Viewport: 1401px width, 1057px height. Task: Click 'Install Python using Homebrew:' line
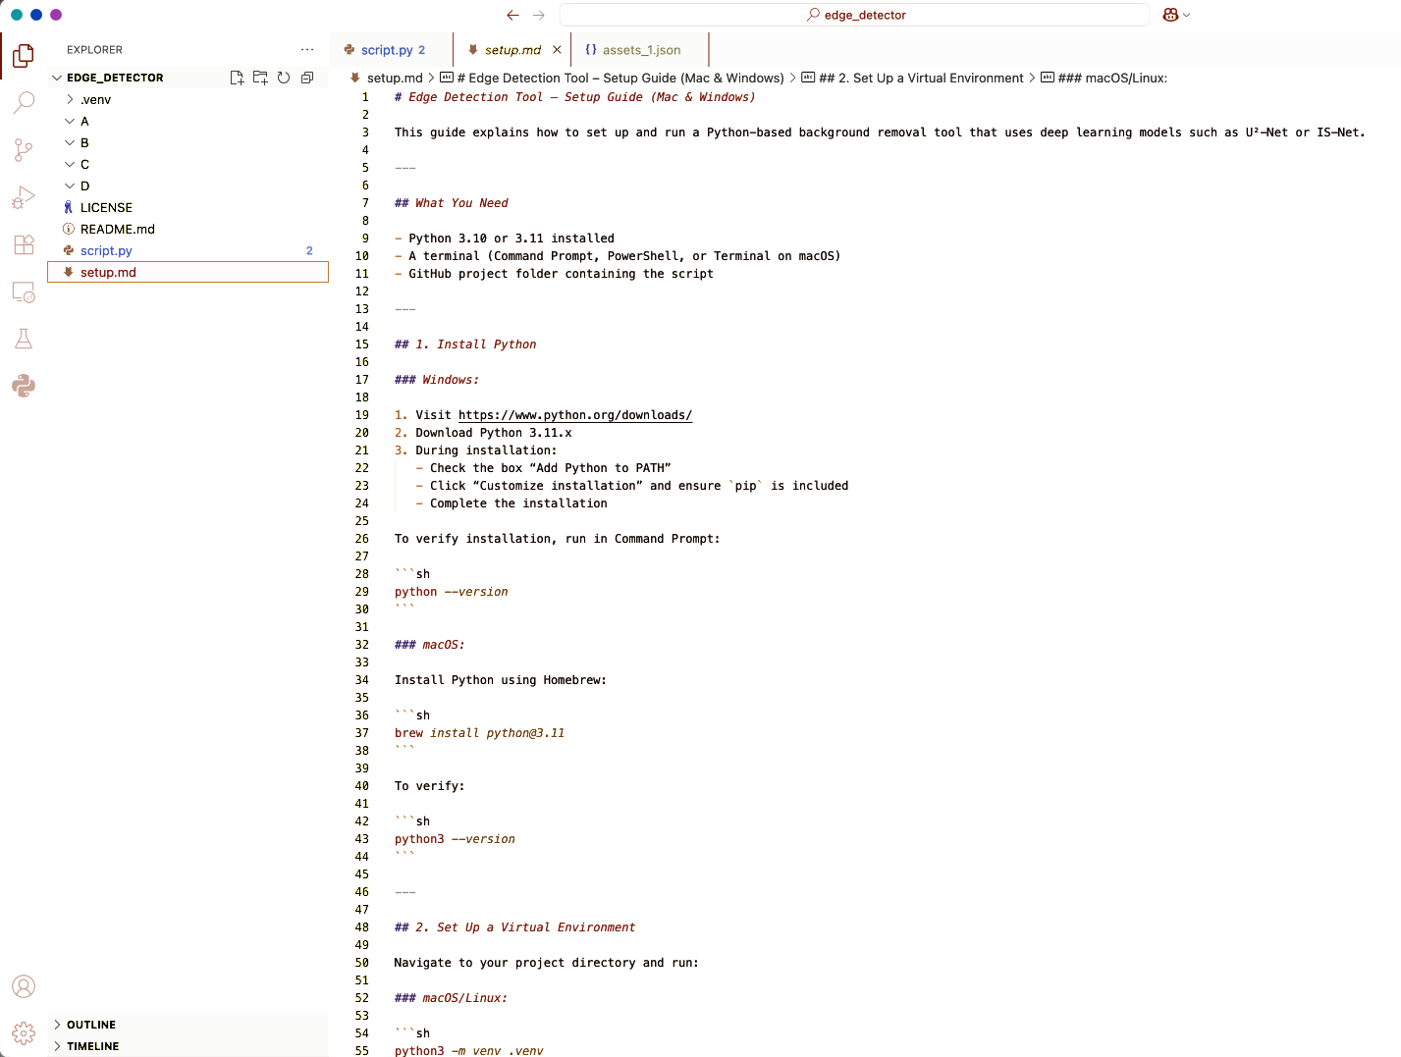pos(501,680)
